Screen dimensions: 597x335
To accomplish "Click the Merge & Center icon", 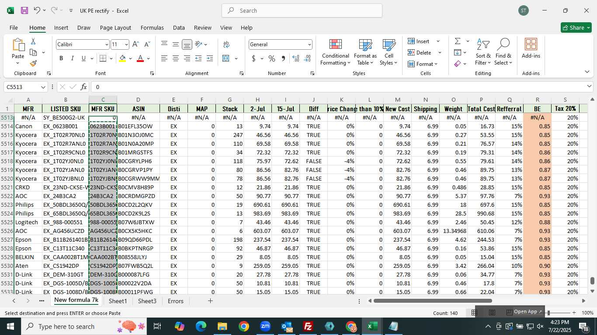I will pos(226,58).
